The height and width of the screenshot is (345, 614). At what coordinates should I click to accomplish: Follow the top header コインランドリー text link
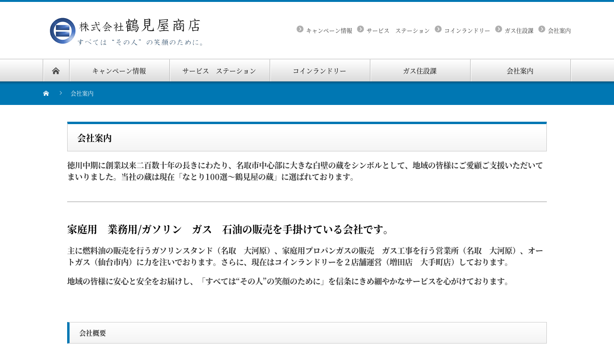coord(467,31)
